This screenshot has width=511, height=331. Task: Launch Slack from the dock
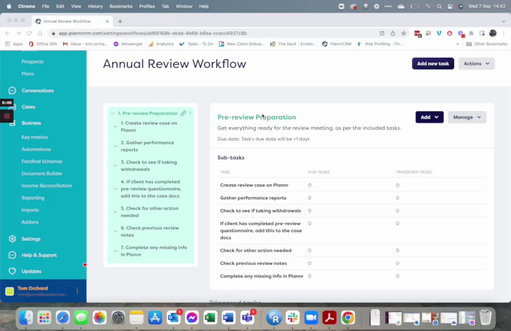click(293, 317)
